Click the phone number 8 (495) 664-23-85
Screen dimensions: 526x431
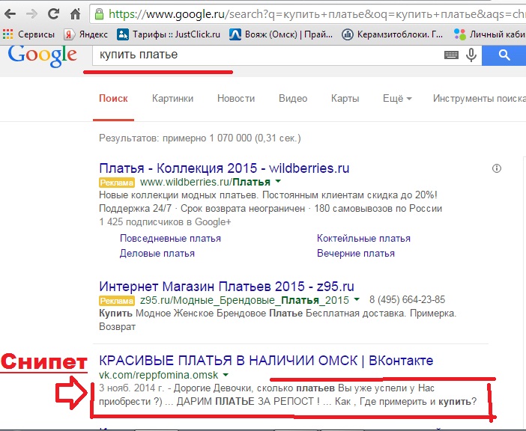[x=408, y=299]
